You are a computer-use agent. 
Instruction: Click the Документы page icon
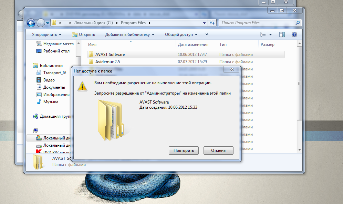[x=39, y=87]
